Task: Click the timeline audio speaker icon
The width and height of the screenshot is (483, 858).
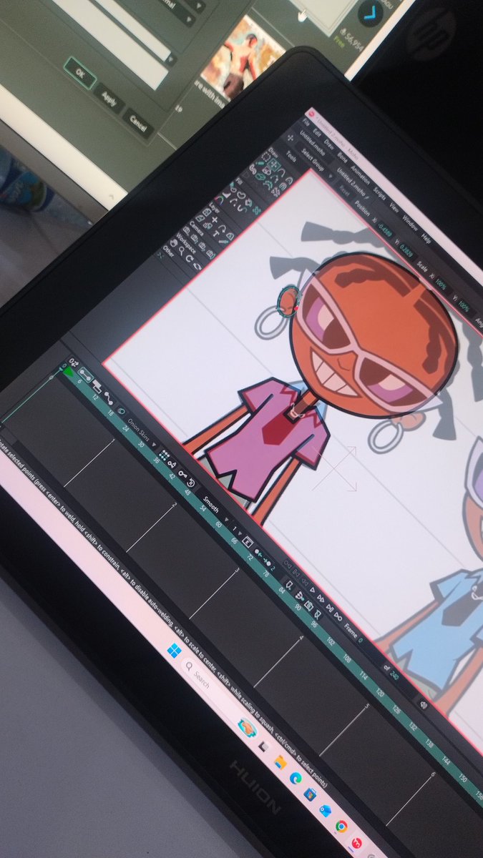Action: 424,705
